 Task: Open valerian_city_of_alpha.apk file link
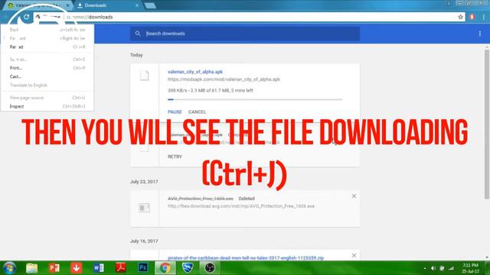tap(195, 72)
